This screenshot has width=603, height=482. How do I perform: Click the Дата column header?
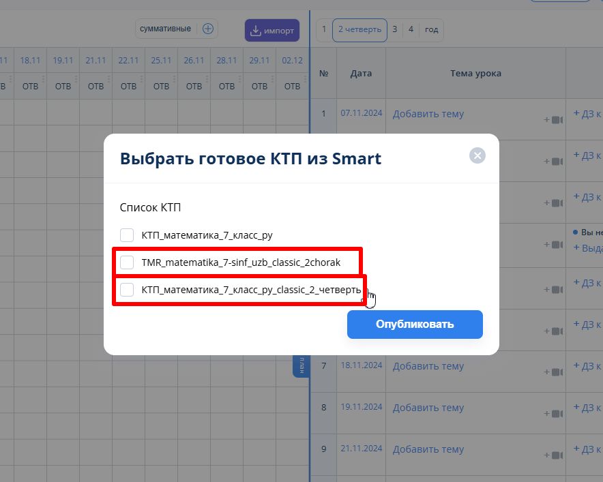click(361, 74)
